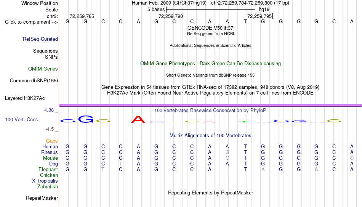Click the mismatched T in Dog row
Image resolution: width=362 pixels, height=207 pixels.
pyautogui.click(x=120, y=164)
